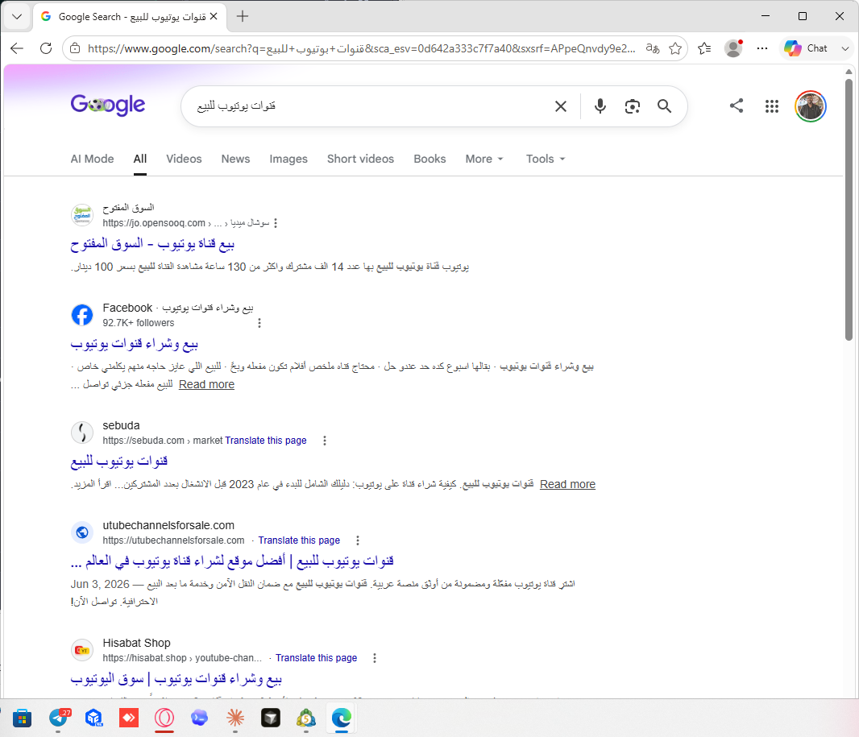Go back using the browser back arrow
The image size is (859, 737).
coord(17,48)
